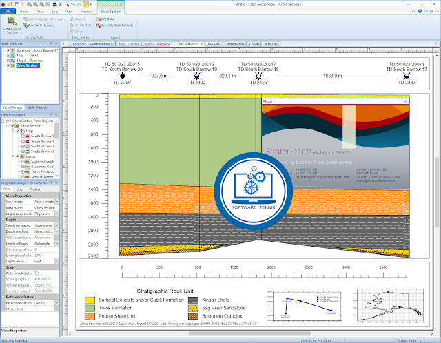The width and height of the screenshot is (441, 343).
Task: Click the Print icon in quick access toolbar
Action: pyautogui.click(x=54, y=4)
